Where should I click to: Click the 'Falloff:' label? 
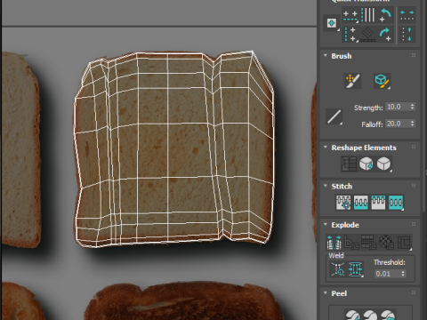pos(372,124)
